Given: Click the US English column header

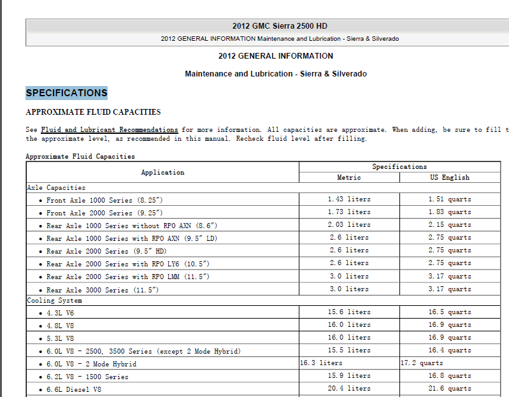Looking at the screenshot, I should (x=450, y=178).
